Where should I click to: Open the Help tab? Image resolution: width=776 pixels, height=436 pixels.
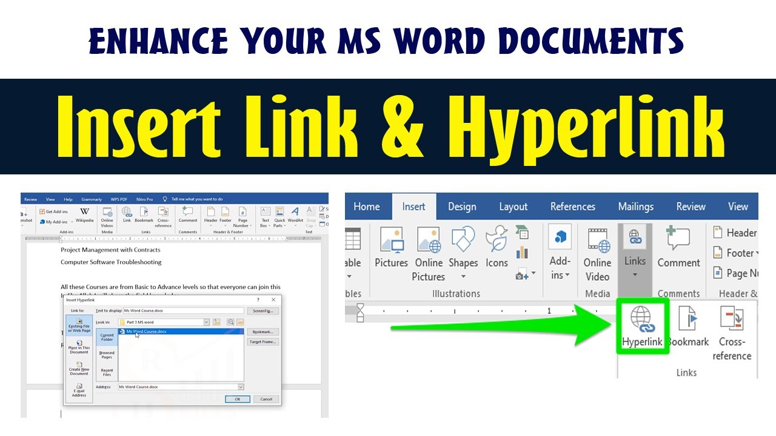(68, 199)
